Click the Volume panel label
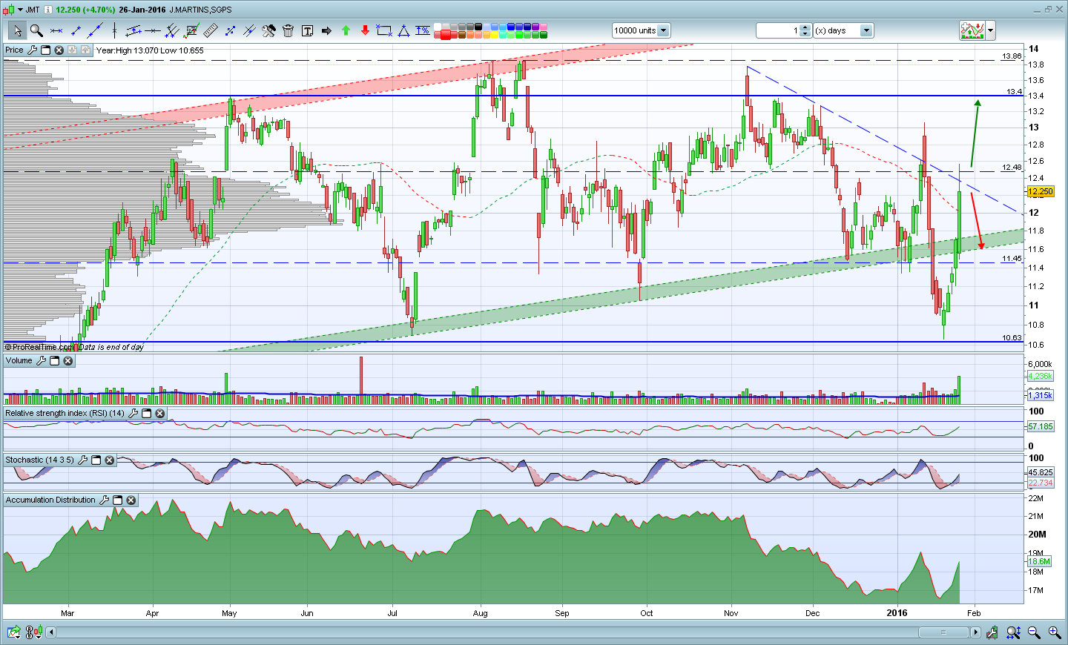The height and width of the screenshot is (645, 1068). (x=19, y=361)
